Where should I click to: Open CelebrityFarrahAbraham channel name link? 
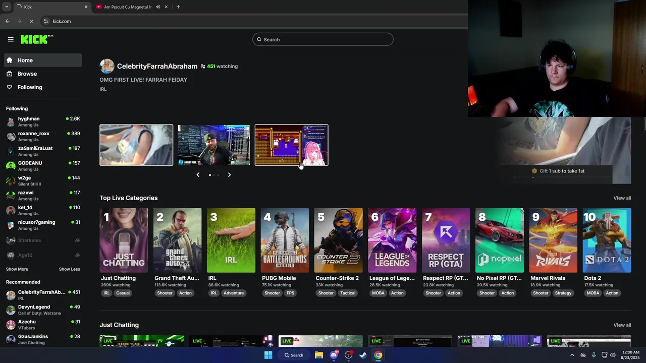[x=157, y=66]
